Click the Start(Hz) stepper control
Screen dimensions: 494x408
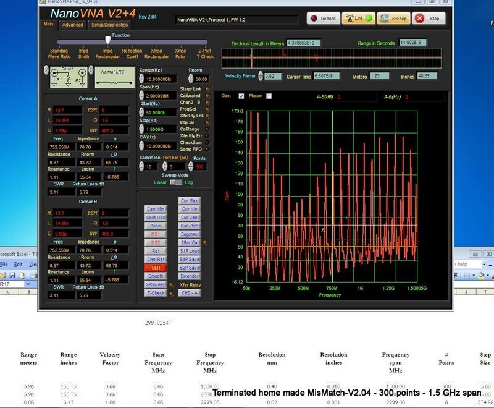tap(141, 113)
